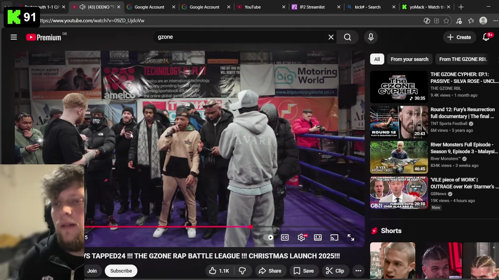Open the Create menu
The width and height of the screenshot is (499, 280).
(x=459, y=37)
